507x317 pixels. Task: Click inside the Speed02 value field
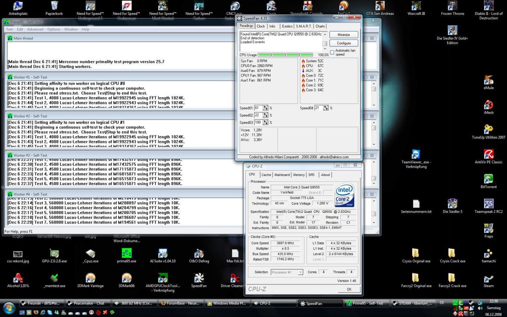pos(258,115)
